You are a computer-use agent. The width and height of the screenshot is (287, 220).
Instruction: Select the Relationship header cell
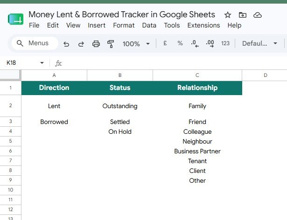[x=197, y=88]
